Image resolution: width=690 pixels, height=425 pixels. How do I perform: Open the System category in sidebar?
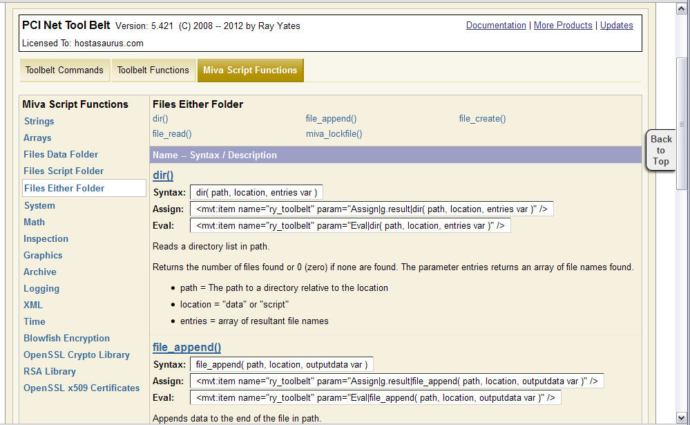[x=39, y=206]
